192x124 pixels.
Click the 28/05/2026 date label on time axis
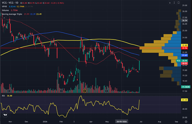[x=122, y=122]
